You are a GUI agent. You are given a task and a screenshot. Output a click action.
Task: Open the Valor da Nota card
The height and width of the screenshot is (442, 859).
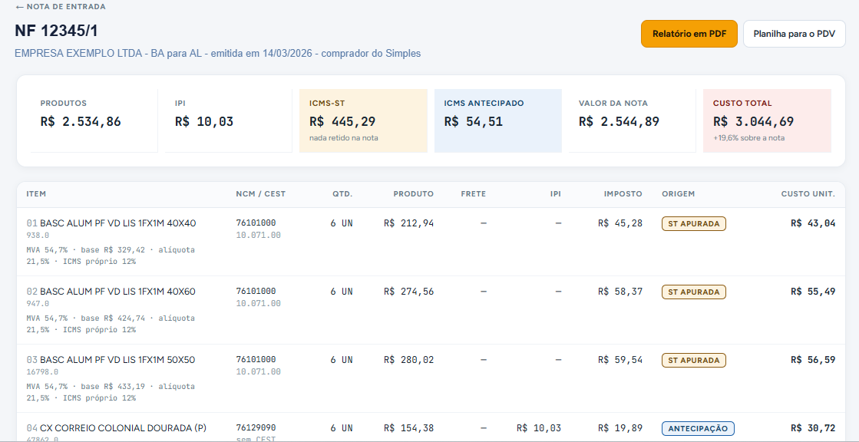click(633, 120)
